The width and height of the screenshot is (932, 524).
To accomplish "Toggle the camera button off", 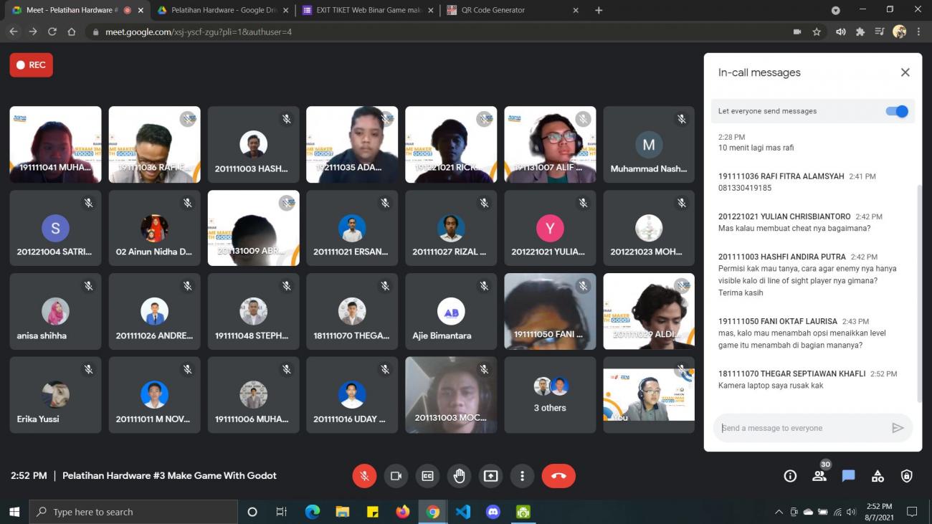I will point(395,476).
